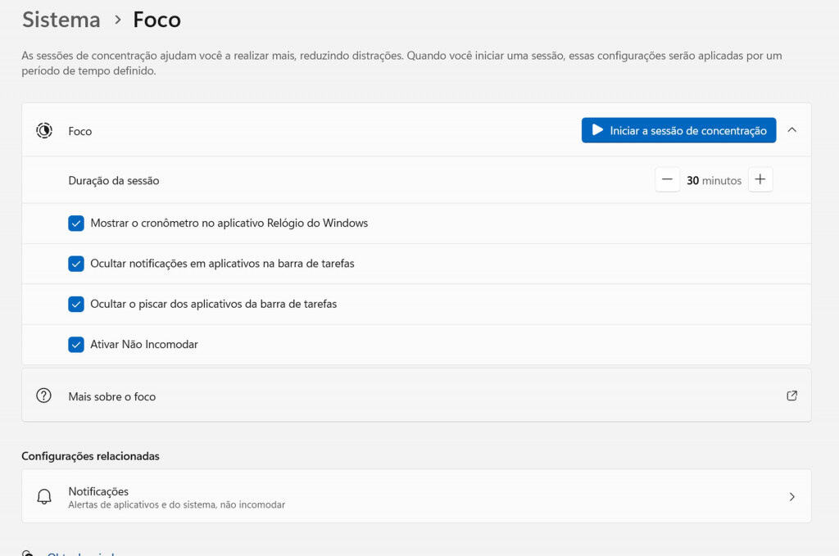Click the Foco page title in the breadcrumb
The height and width of the screenshot is (556, 839).
(x=156, y=20)
